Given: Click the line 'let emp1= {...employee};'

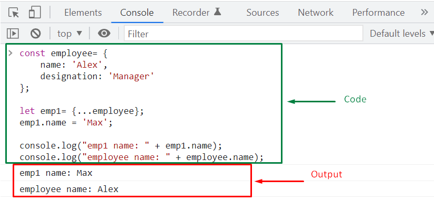Looking at the screenshot, I should (82, 111).
